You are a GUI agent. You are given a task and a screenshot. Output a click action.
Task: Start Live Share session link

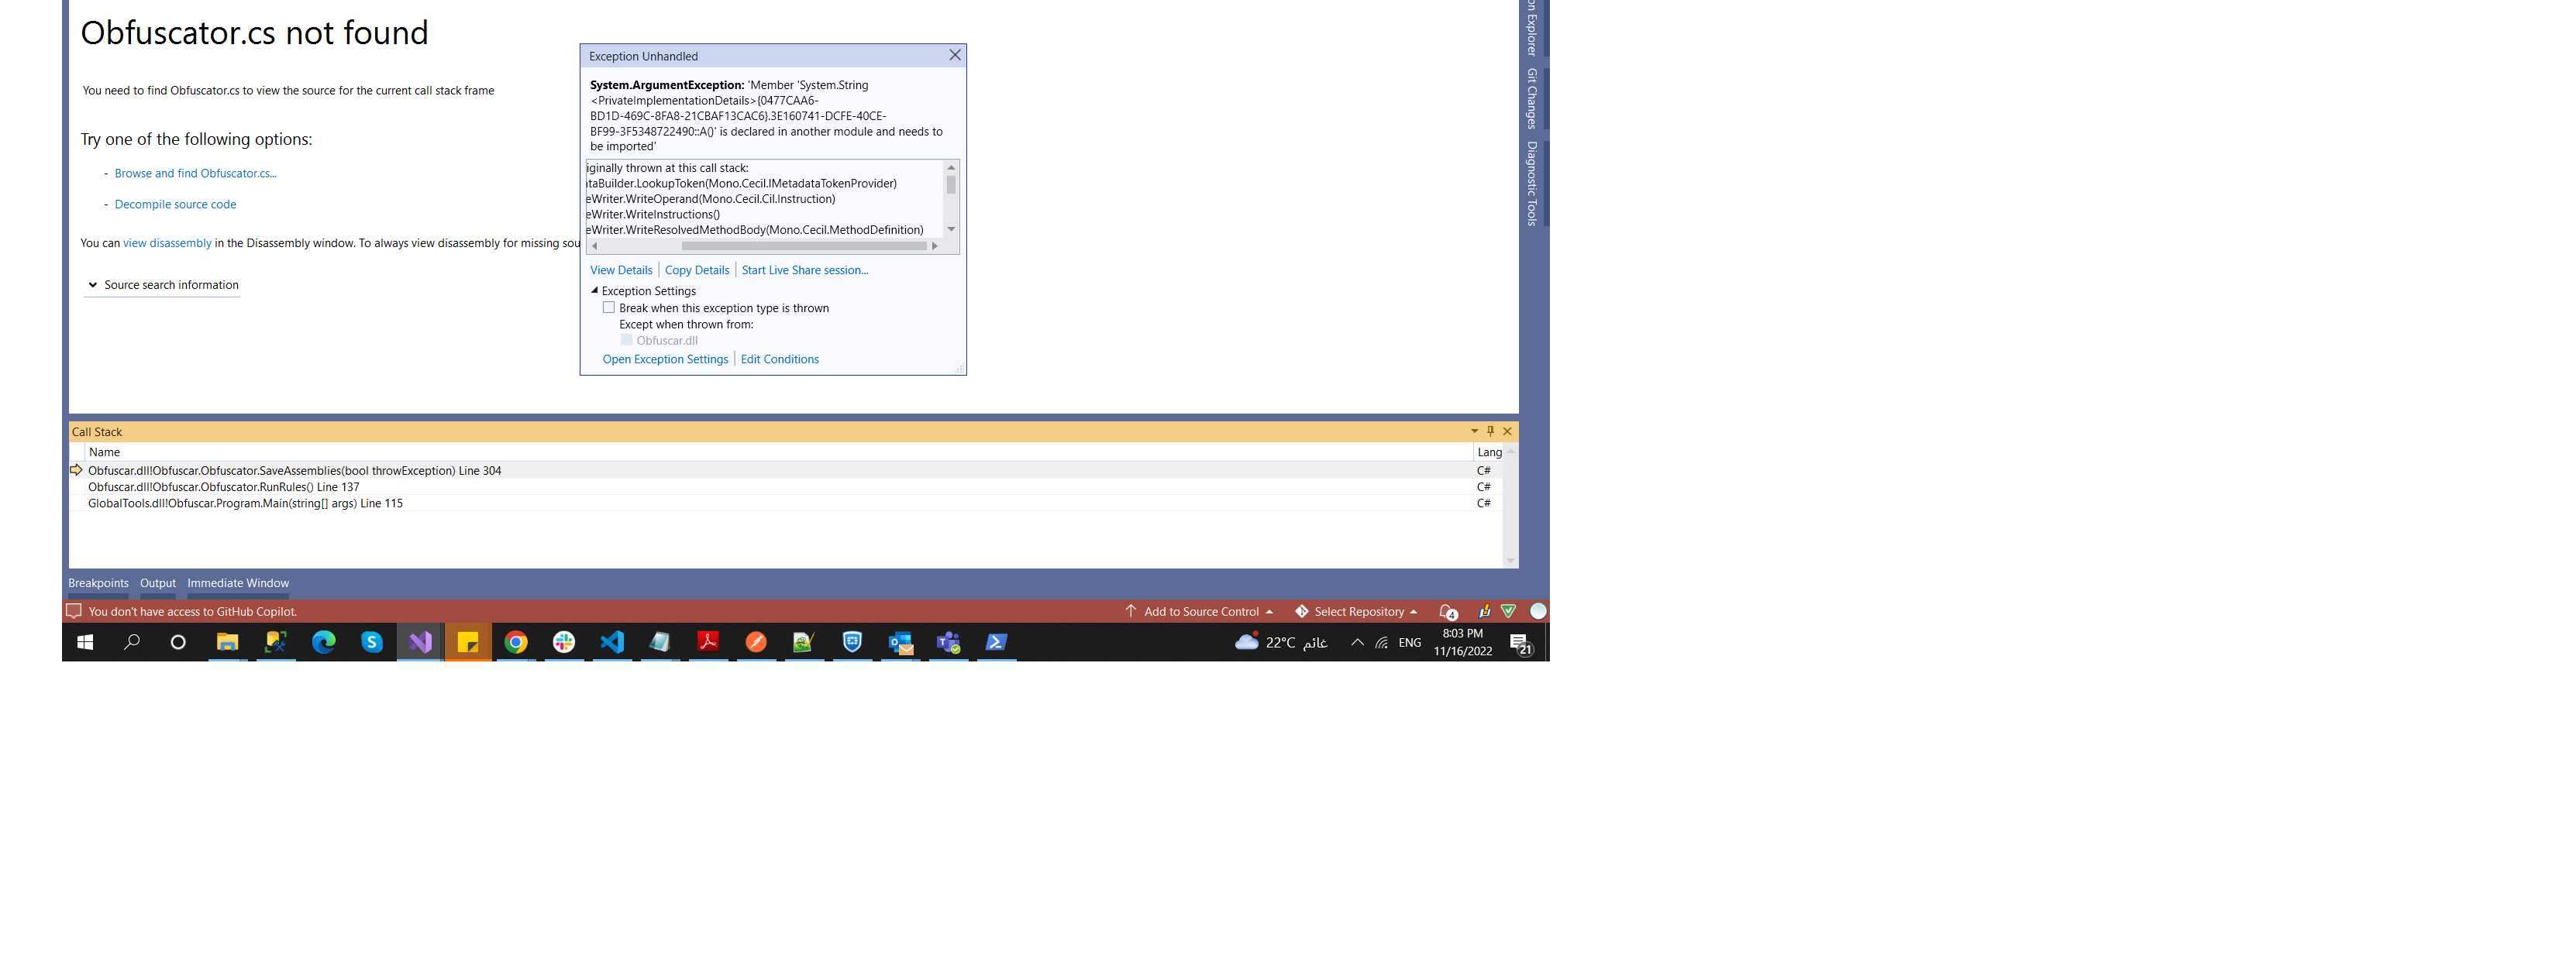coord(805,271)
